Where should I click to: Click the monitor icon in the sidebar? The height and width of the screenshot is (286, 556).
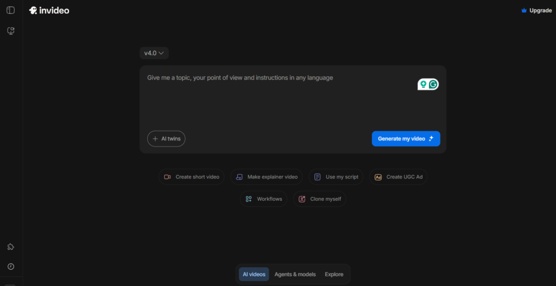(10, 31)
